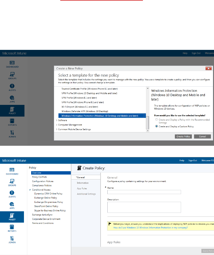Click the policy Description text box
The width and height of the screenshot is (214, 255).
pos(144,207)
